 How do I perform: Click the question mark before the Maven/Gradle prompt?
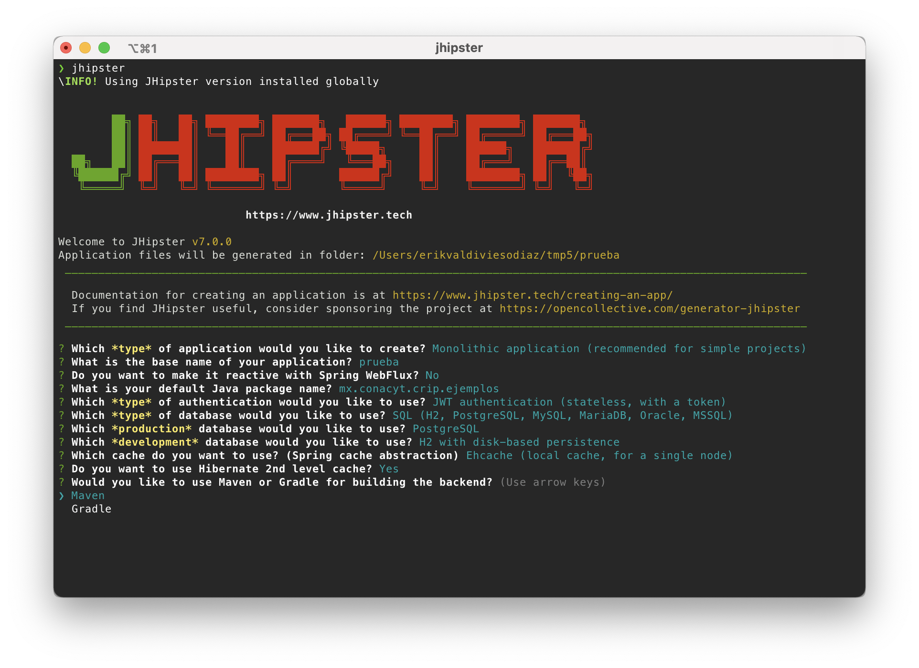[x=61, y=482]
